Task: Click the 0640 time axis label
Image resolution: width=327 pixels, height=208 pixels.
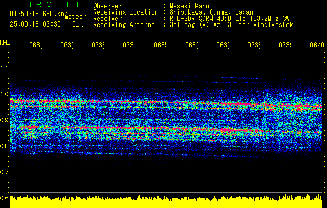Action: click(x=317, y=45)
